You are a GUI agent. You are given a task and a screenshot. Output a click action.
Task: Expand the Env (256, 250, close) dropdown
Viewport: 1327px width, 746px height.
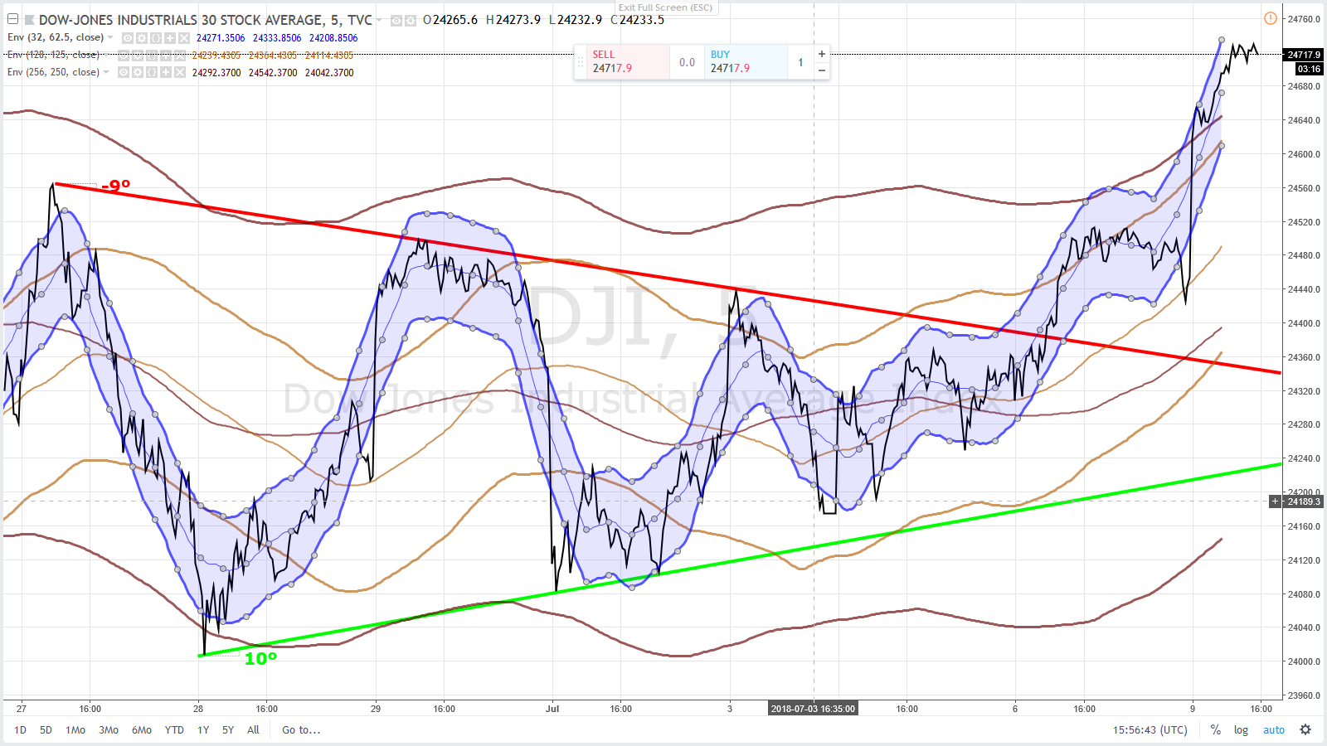[106, 72]
